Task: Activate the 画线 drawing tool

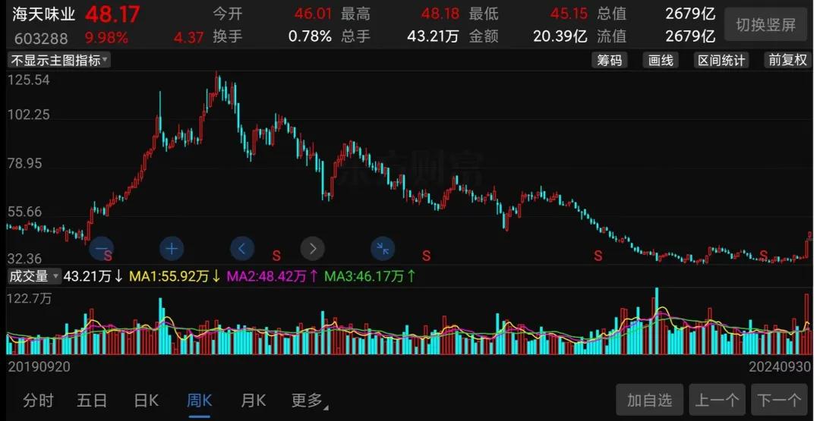Action: point(661,60)
